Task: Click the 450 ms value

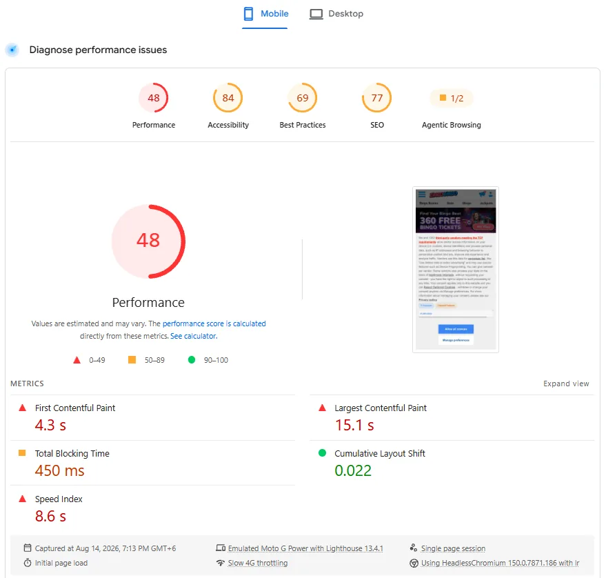Action: (x=59, y=470)
